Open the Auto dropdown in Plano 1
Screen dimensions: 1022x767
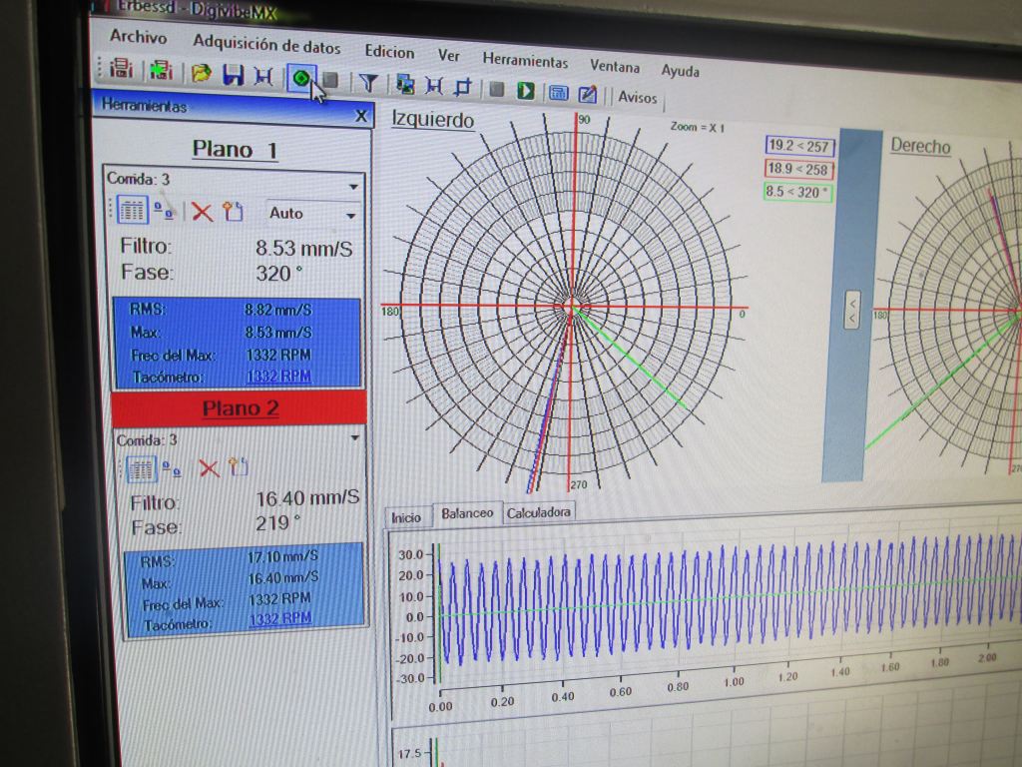350,215
